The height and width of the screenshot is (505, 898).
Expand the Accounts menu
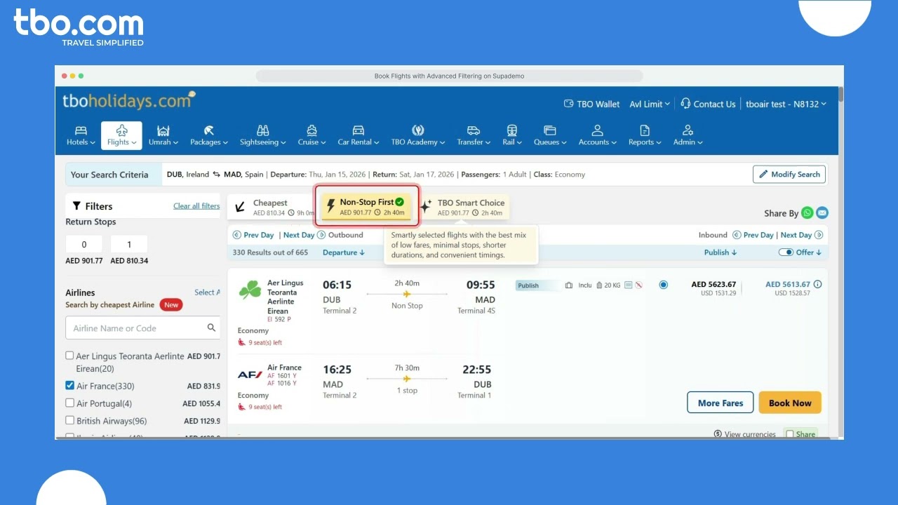tap(597, 135)
